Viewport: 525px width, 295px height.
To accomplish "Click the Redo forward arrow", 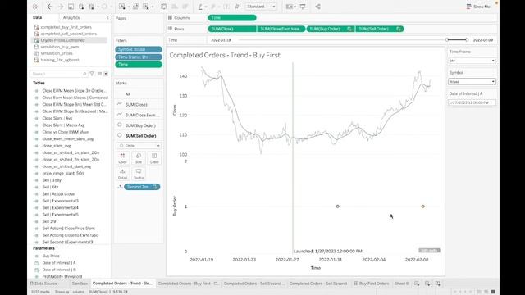I will [x=61, y=7].
